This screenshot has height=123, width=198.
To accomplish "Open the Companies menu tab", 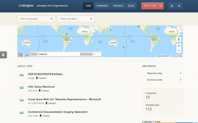I will click(102, 6).
